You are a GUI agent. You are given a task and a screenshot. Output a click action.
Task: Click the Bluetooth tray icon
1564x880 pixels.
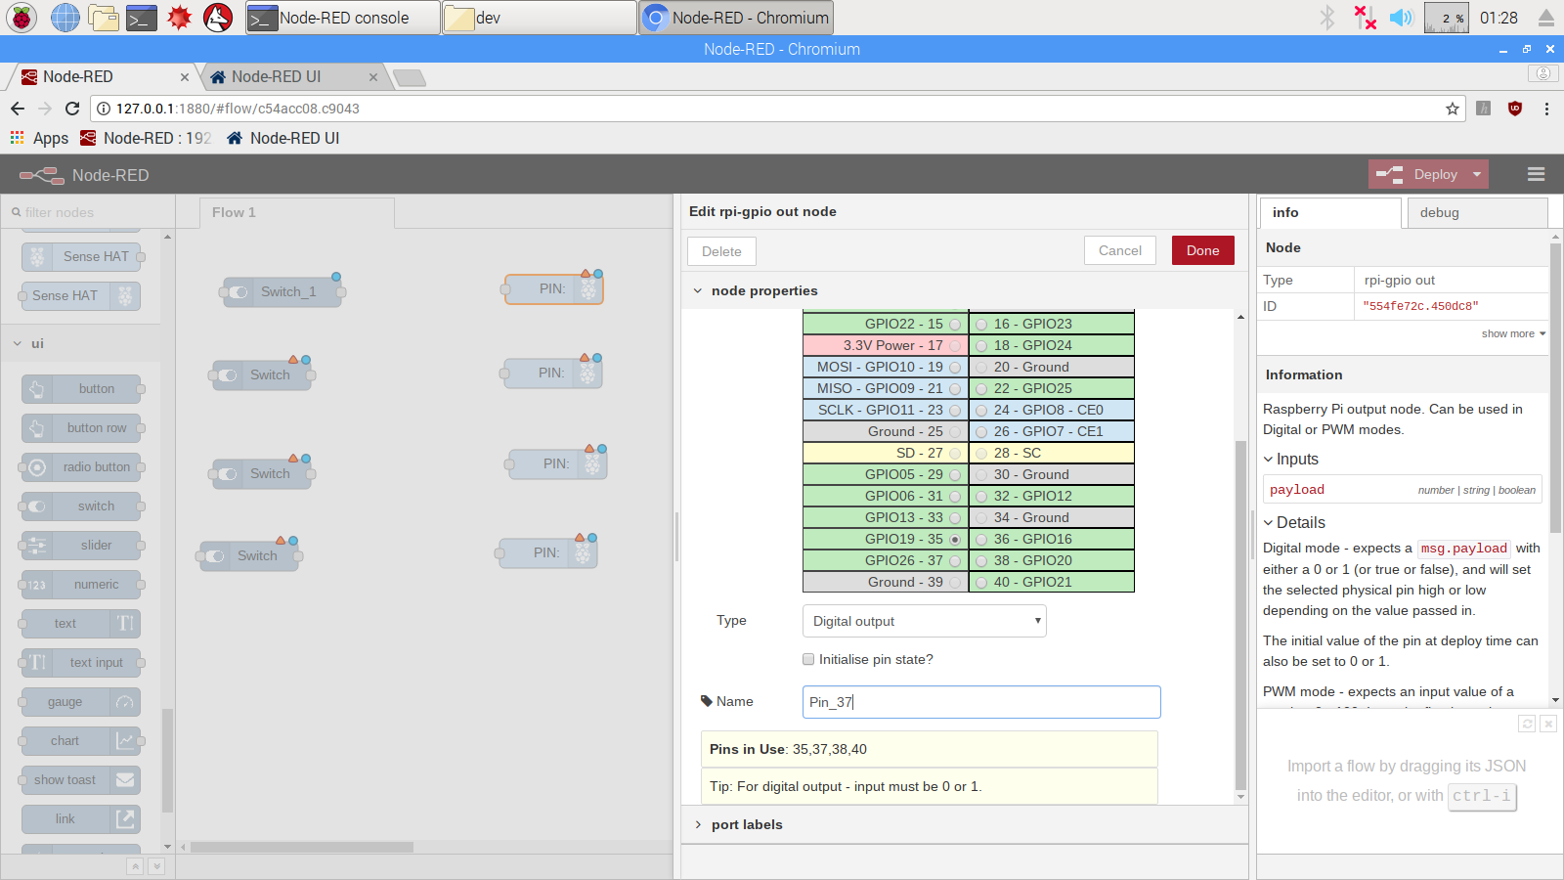pos(1327,18)
